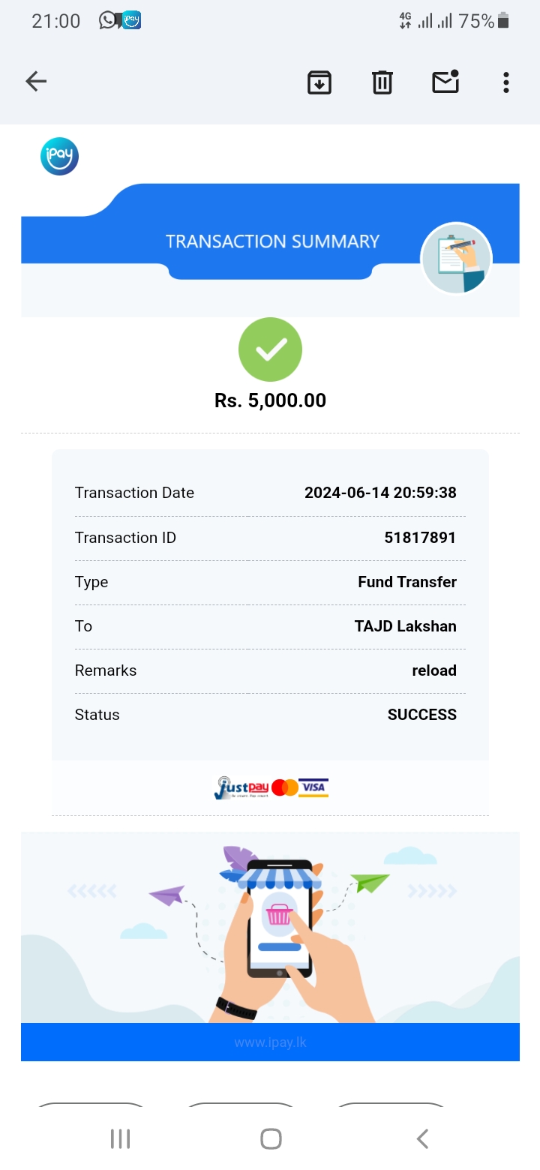Select the Transaction ID number 51817891

click(419, 538)
